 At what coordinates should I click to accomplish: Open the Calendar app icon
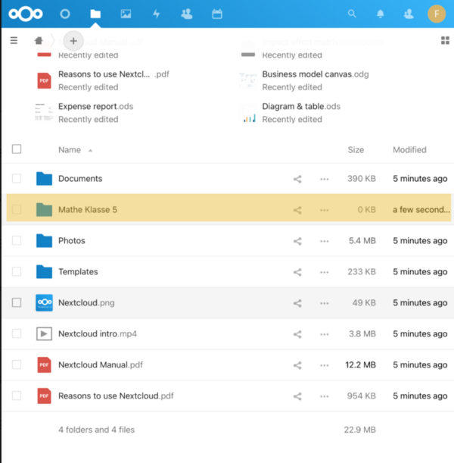point(217,14)
